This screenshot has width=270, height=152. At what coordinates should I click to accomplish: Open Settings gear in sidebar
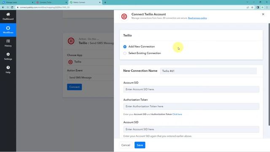point(8,56)
